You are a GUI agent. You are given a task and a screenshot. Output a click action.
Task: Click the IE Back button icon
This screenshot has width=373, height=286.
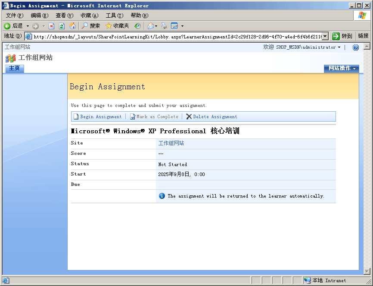[x=7, y=26]
